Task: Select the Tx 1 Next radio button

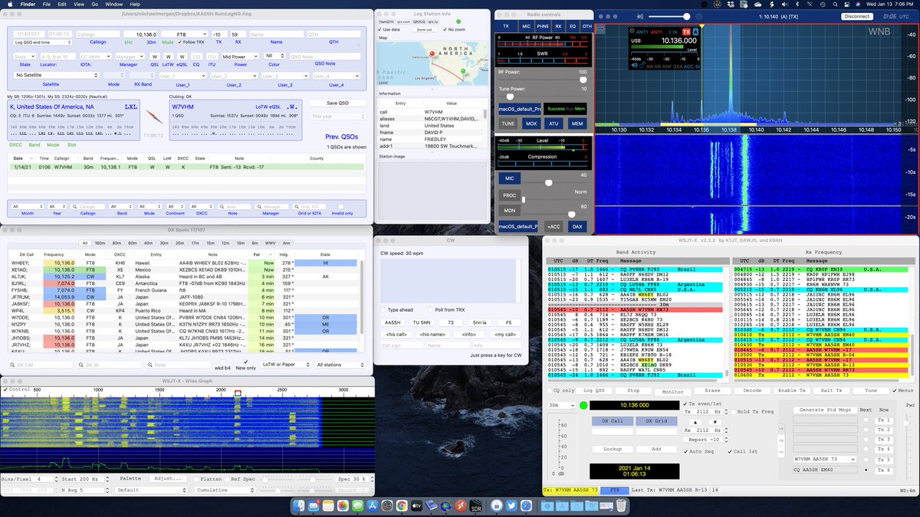Action: pos(866,420)
